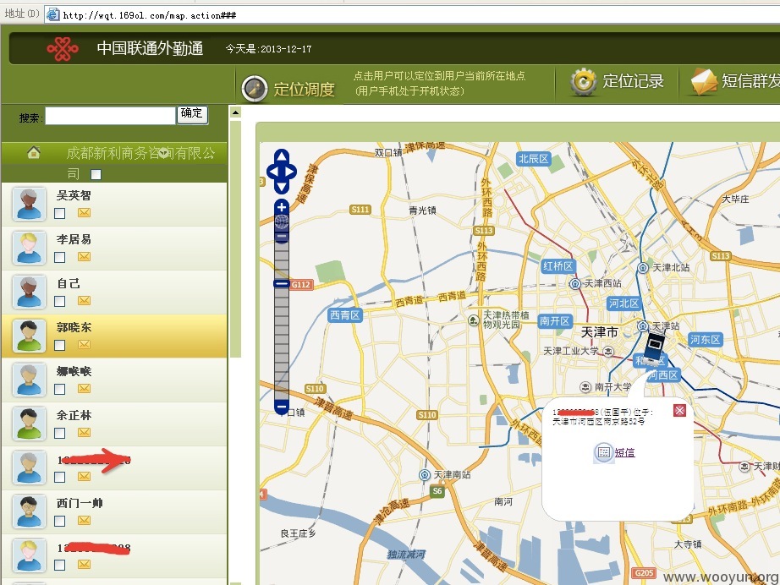Toggle the company select-all checkbox
Image resolution: width=780 pixels, height=585 pixels.
(96, 174)
